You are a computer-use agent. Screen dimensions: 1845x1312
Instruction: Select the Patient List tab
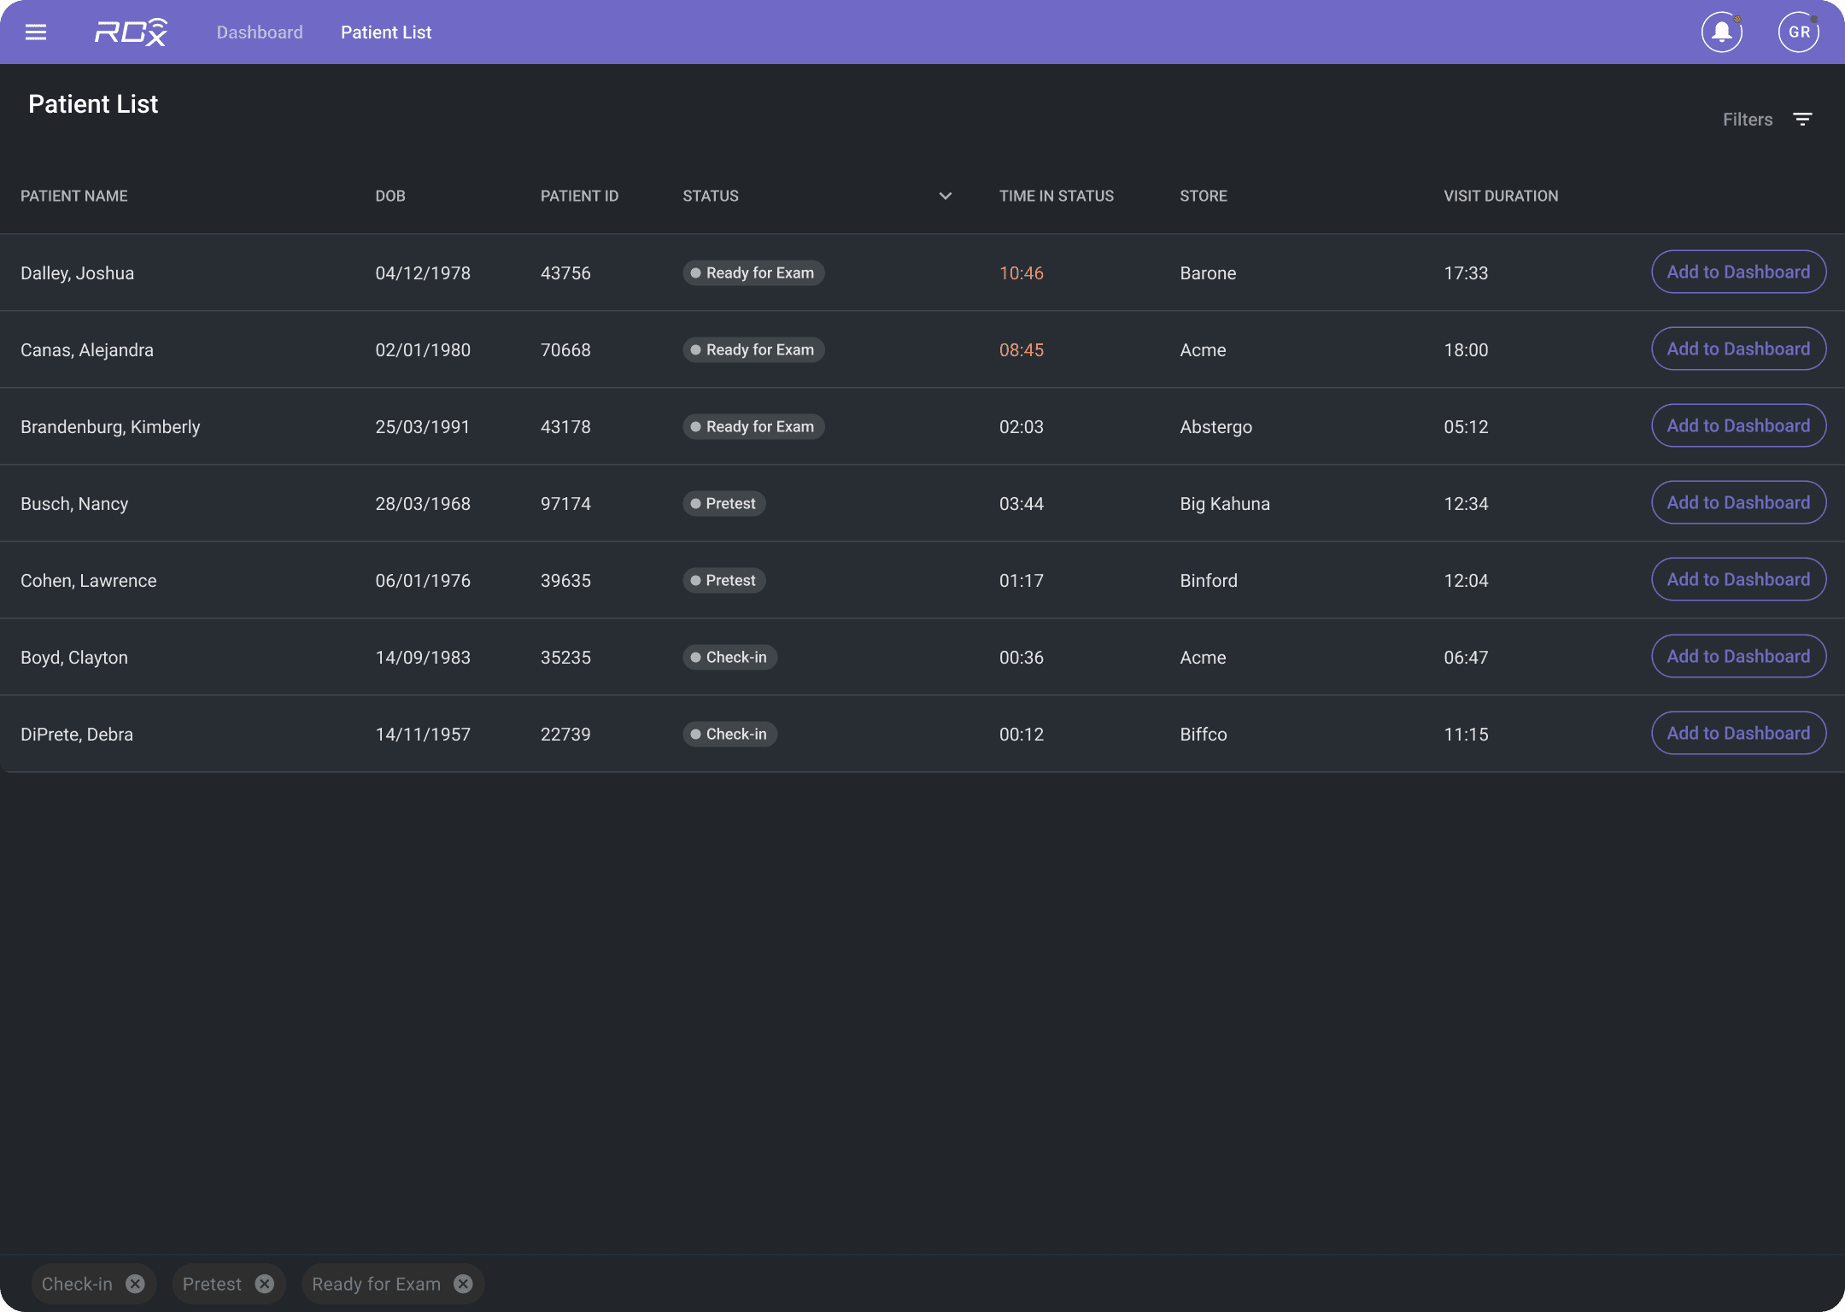click(386, 32)
